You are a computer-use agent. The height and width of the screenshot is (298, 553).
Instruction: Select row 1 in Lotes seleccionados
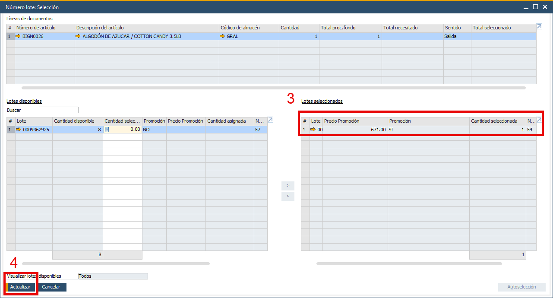[x=305, y=129]
